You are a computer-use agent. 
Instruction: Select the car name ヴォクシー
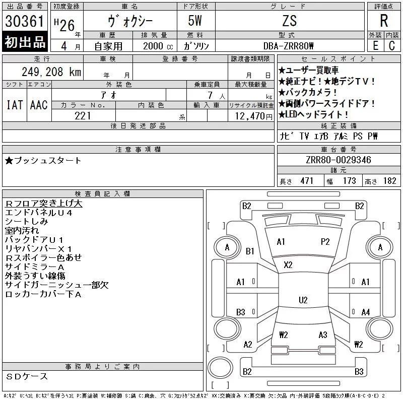click(x=130, y=21)
